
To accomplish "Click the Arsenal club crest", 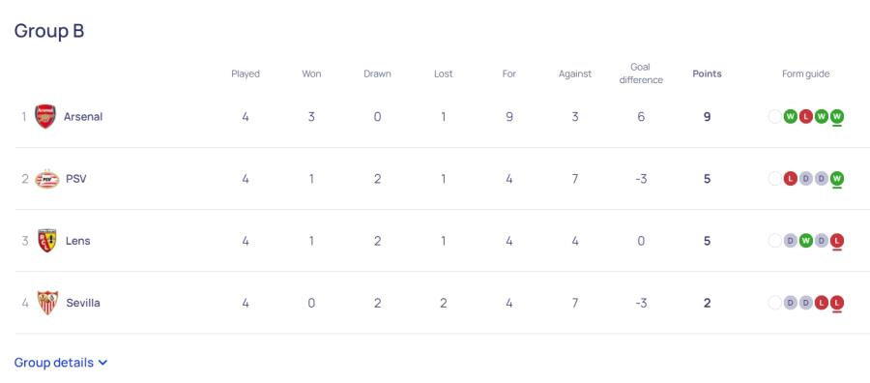I will [x=45, y=117].
